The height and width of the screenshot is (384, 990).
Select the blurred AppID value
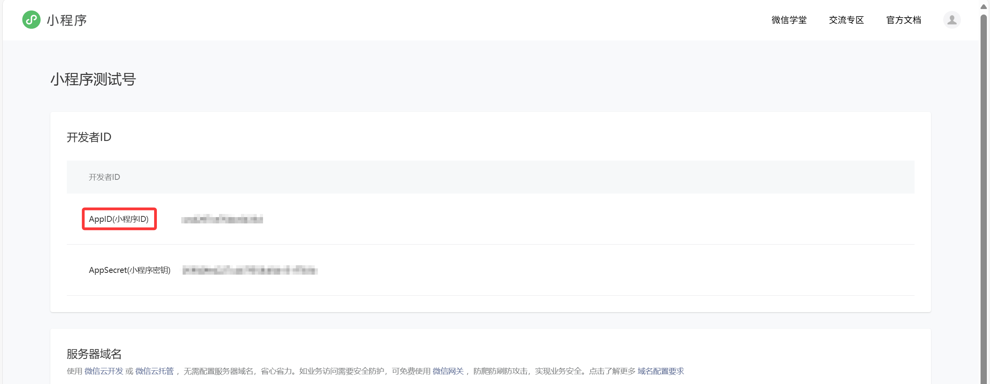[222, 219]
